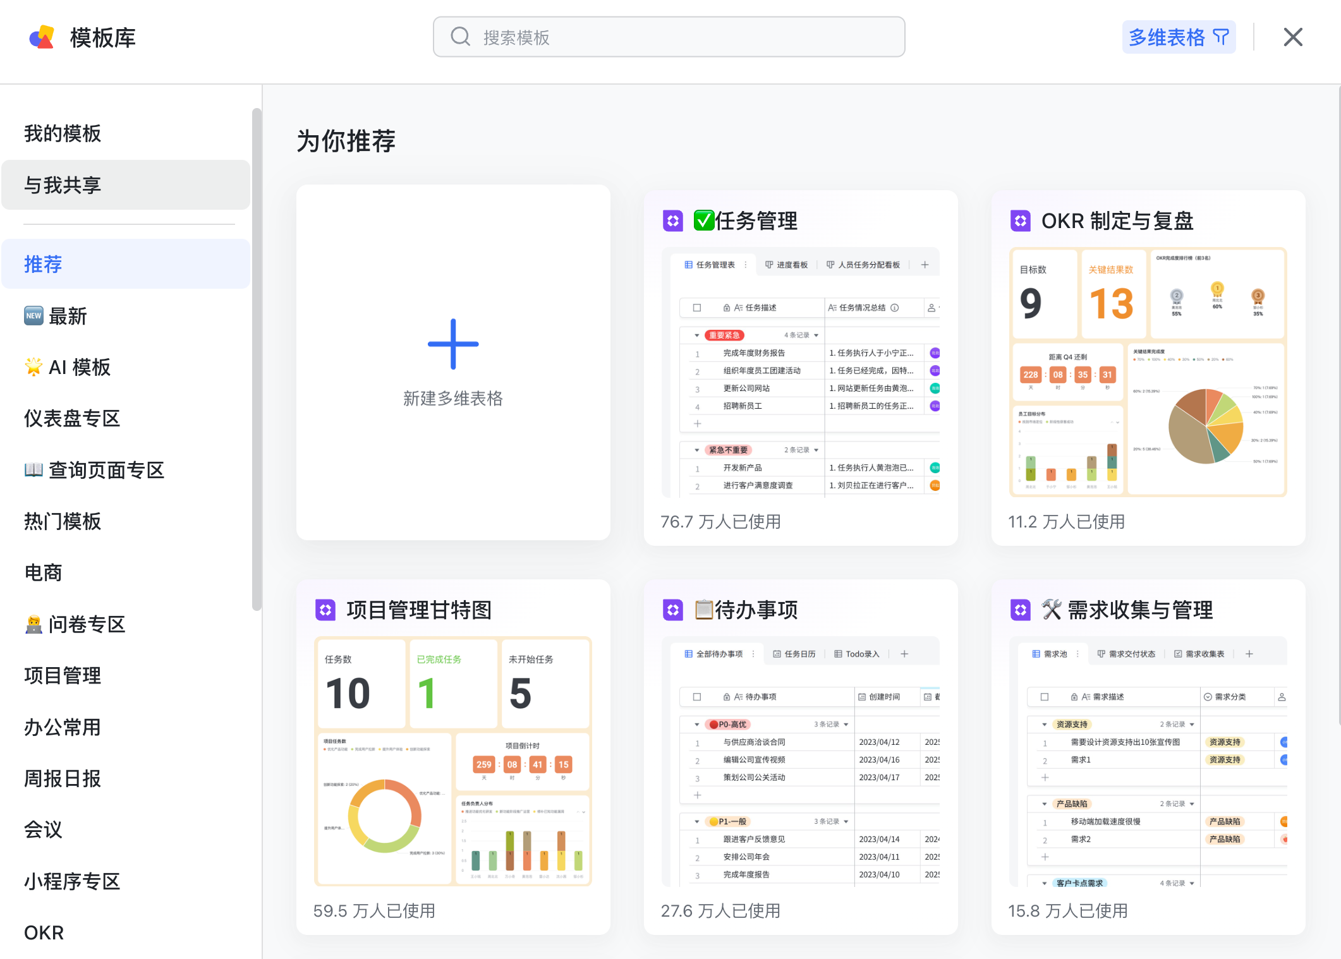Tick the header checkbox in 待办事项 preview
Screen dimensions: 1341x959
(x=696, y=697)
